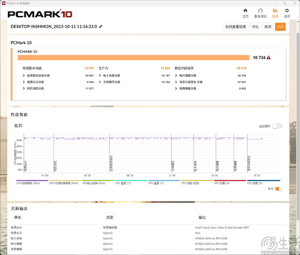Image resolution: width=300 pixels, height=255 pixels.
Task: Click the PCMark 10 app icon in title bar
Action: pos(4,3)
